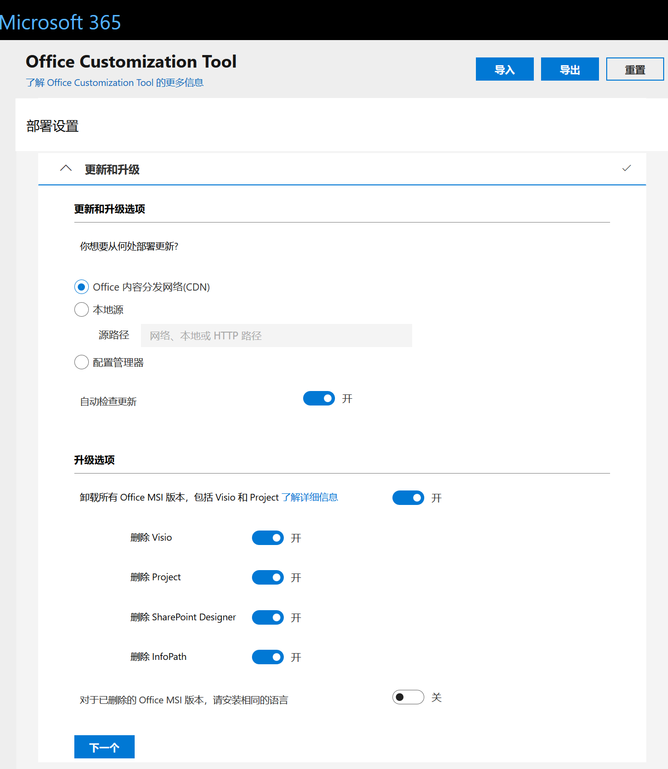Click the 下一个 button

pos(104,747)
